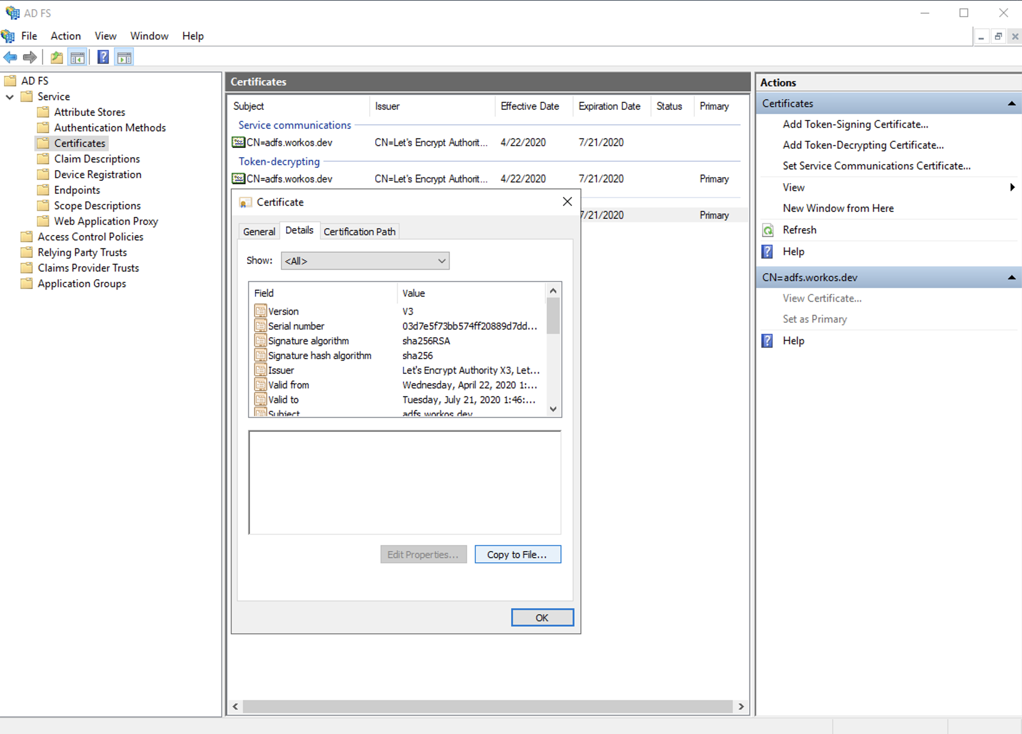
Task: Switch to the General tab
Action: pyautogui.click(x=259, y=231)
